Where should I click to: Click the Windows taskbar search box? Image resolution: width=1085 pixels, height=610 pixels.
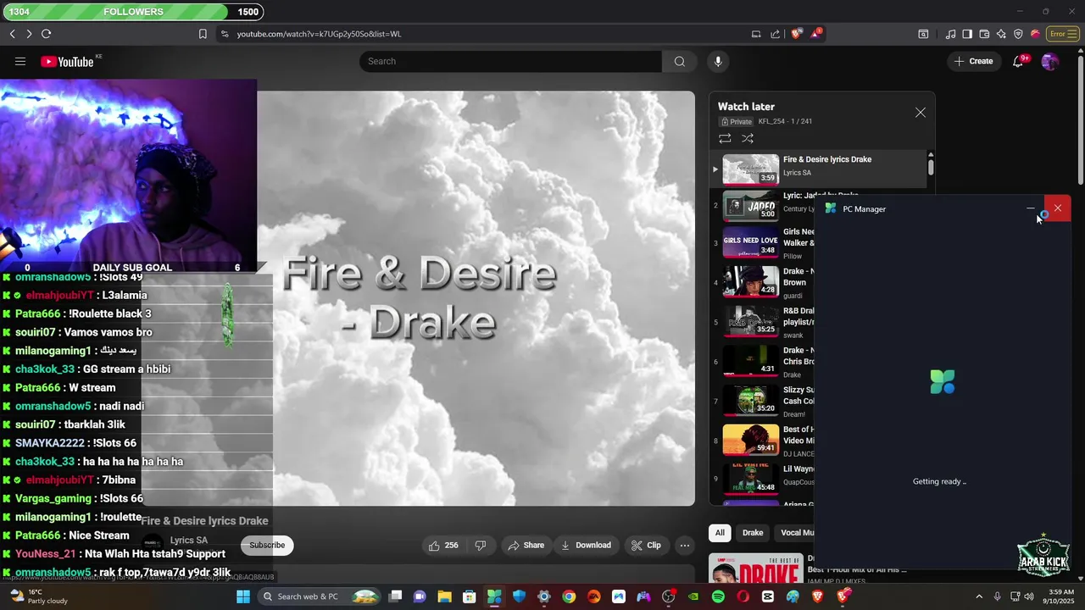[318, 596]
